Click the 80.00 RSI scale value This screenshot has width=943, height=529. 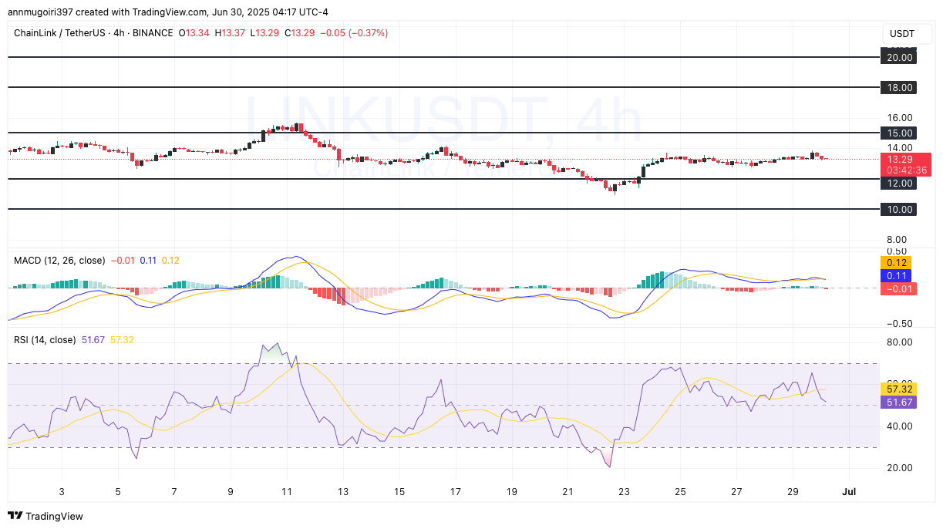pyautogui.click(x=899, y=342)
